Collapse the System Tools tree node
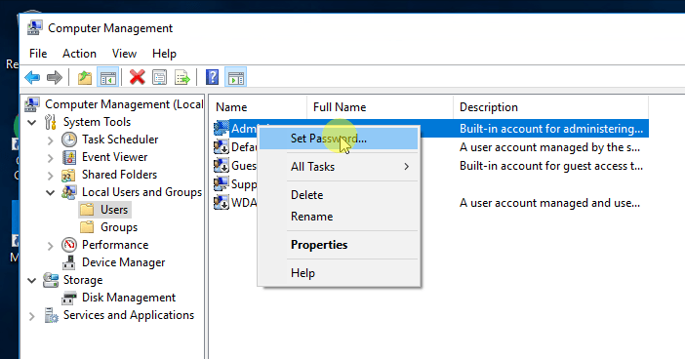Image resolution: width=685 pixels, height=359 pixels. tap(32, 122)
